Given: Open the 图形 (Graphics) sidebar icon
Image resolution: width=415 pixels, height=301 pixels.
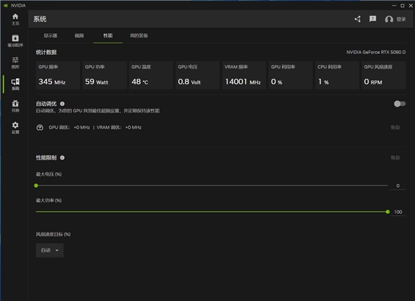Looking at the screenshot, I should pyautogui.click(x=15, y=62).
